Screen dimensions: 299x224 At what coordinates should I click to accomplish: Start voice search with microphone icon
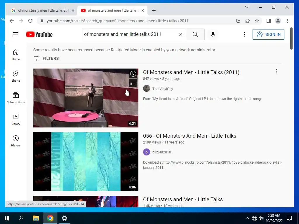tap(213, 34)
